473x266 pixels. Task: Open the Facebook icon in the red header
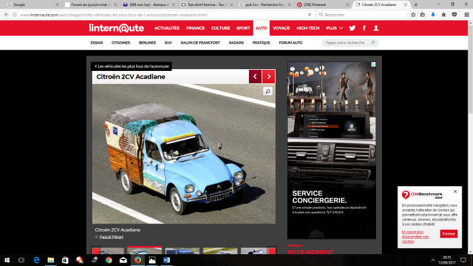pos(364,28)
